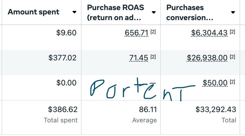The height and width of the screenshot is (136, 245).
Task: Open the Purchase ROAS column dropdown arrow
Action: [x=154, y=12]
